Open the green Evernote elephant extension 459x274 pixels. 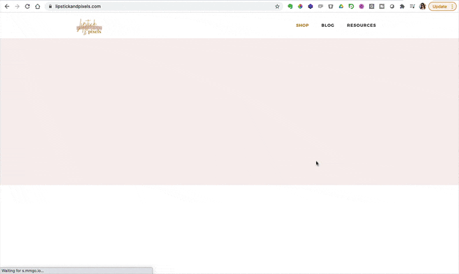pyautogui.click(x=290, y=6)
